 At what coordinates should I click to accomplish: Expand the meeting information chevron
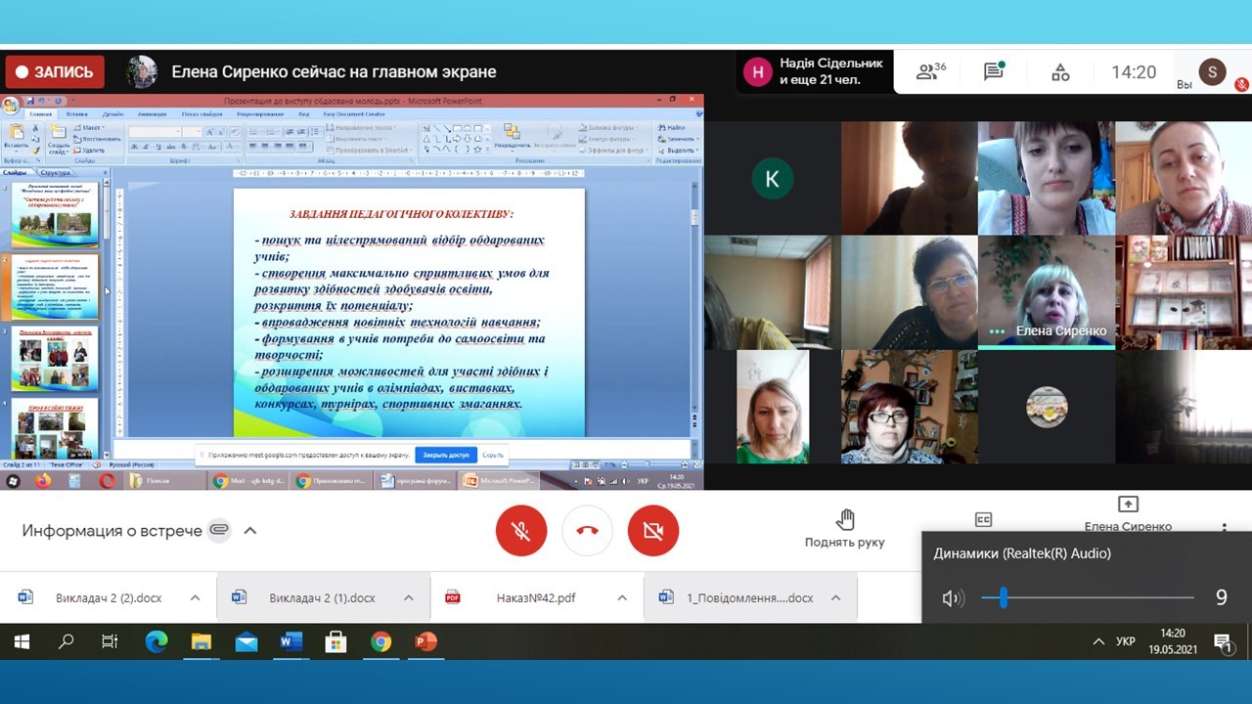coord(250,531)
